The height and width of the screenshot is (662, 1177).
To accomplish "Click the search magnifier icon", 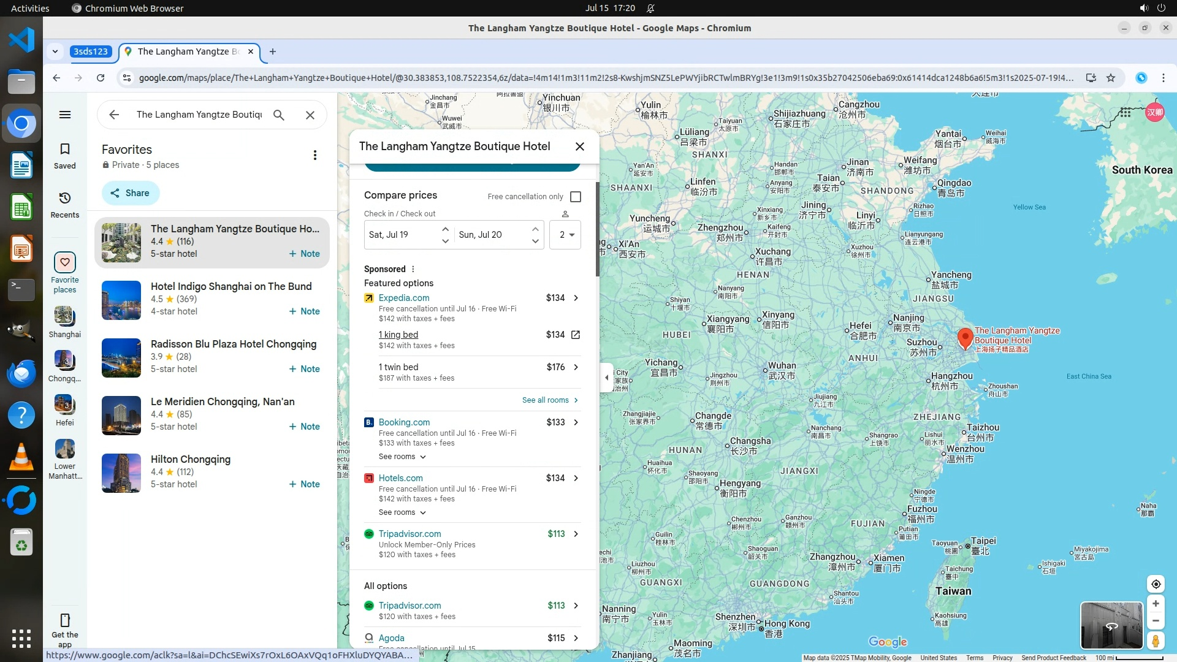I will (x=279, y=115).
